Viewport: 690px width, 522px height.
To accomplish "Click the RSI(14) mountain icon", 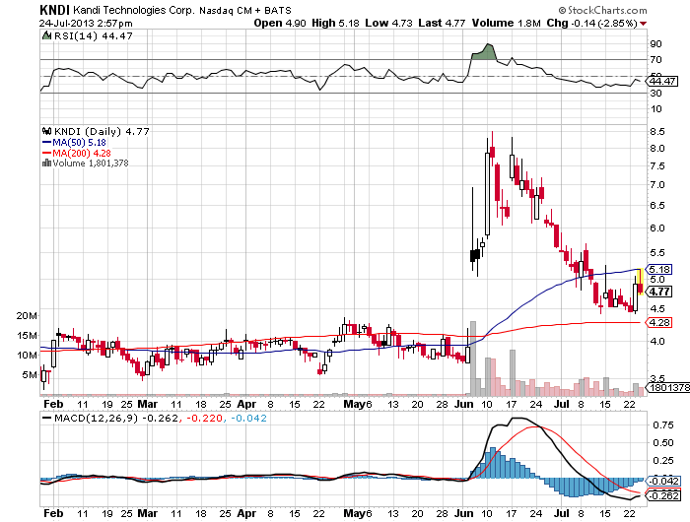I will (x=46, y=35).
